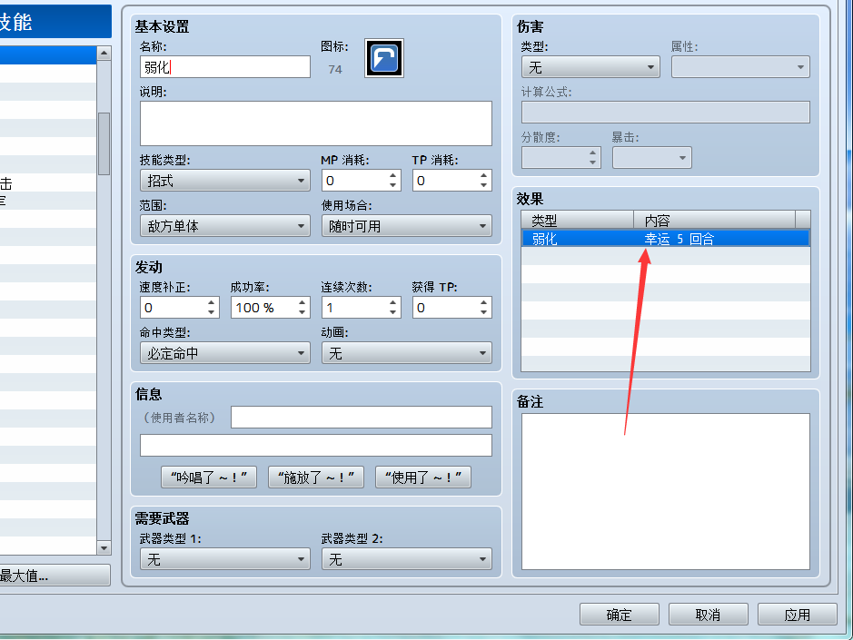Open the 技能类型 dropdown showing 招式

click(224, 181)
